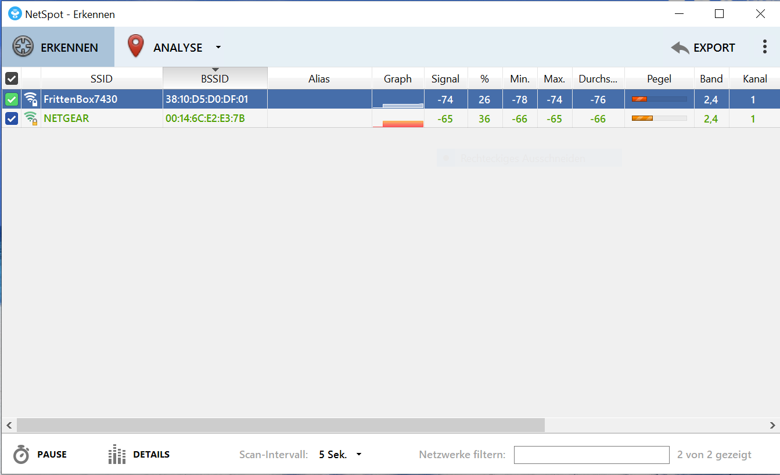Sort by the Kanal column header

coord(754,79)
